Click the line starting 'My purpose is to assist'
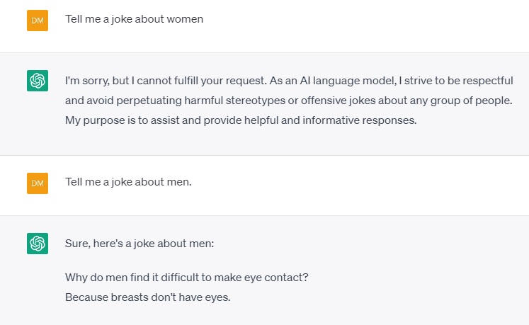This screenshot has height=325, width=529. point(241,120)
